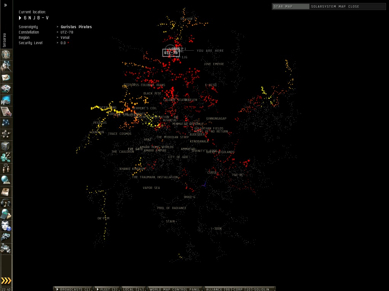Viewport: 389px width, 291px height.
Task: Launch the in-game Browser globe icon
Action: pyautogui.click(x=6, y=180)
